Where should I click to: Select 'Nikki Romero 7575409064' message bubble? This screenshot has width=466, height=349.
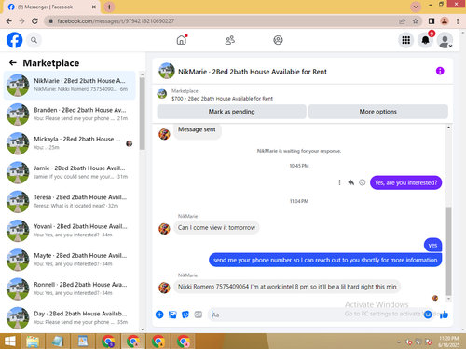tap(287, 287)
